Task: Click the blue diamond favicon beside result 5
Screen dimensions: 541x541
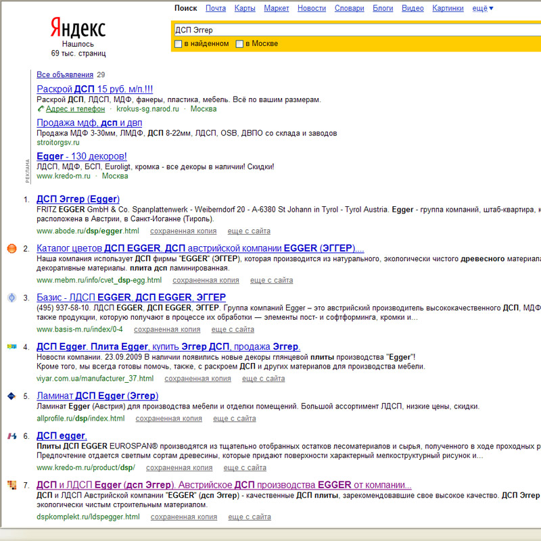Action: pyautogui.click(x=11, y=396)
